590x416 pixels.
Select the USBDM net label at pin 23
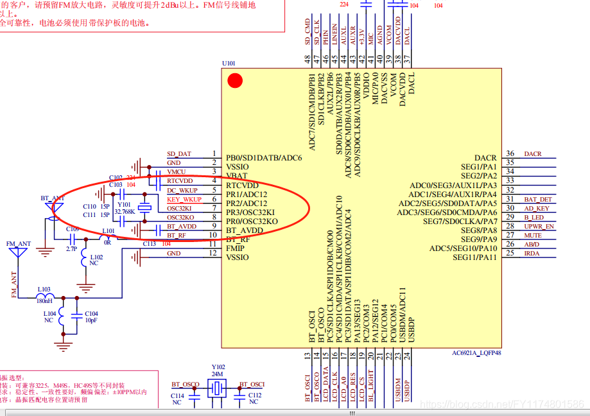coord(398,390)
